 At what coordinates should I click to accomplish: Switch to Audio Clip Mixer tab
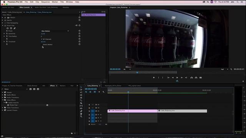46,7
